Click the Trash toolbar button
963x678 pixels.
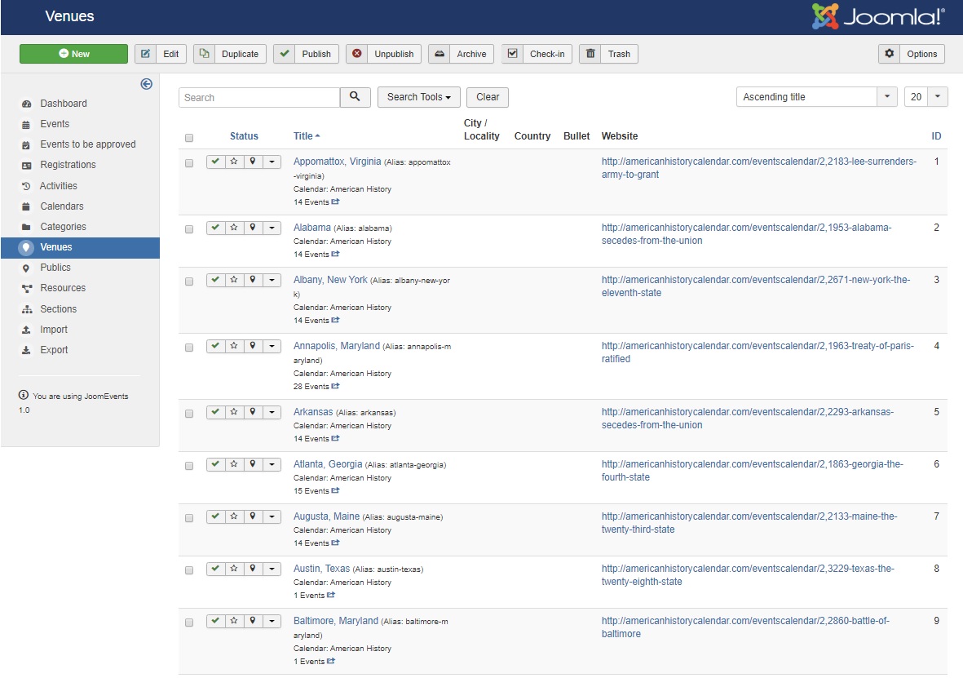tap(608, 54)
